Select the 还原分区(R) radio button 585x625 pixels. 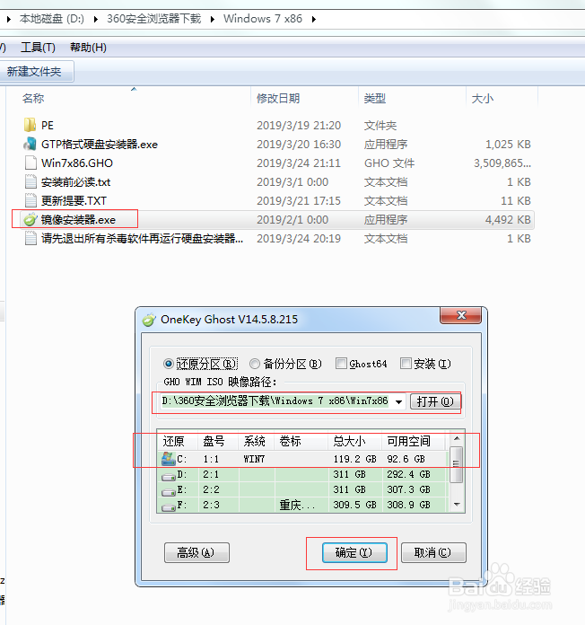pyautogui.click(x=168, y=364)
